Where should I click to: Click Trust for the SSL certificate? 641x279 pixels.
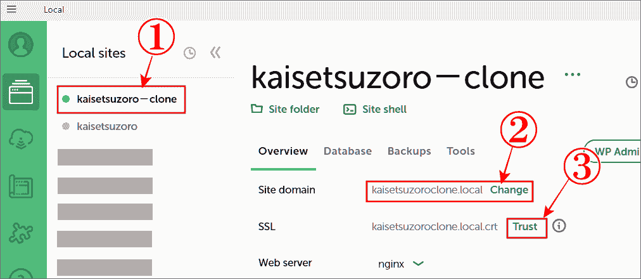[525, 226]
